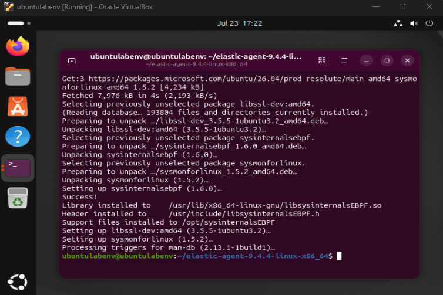
Task: Click 'Unpacking sysinternalsebpf (1.6.0)' line
Action: tap(139, 155)
